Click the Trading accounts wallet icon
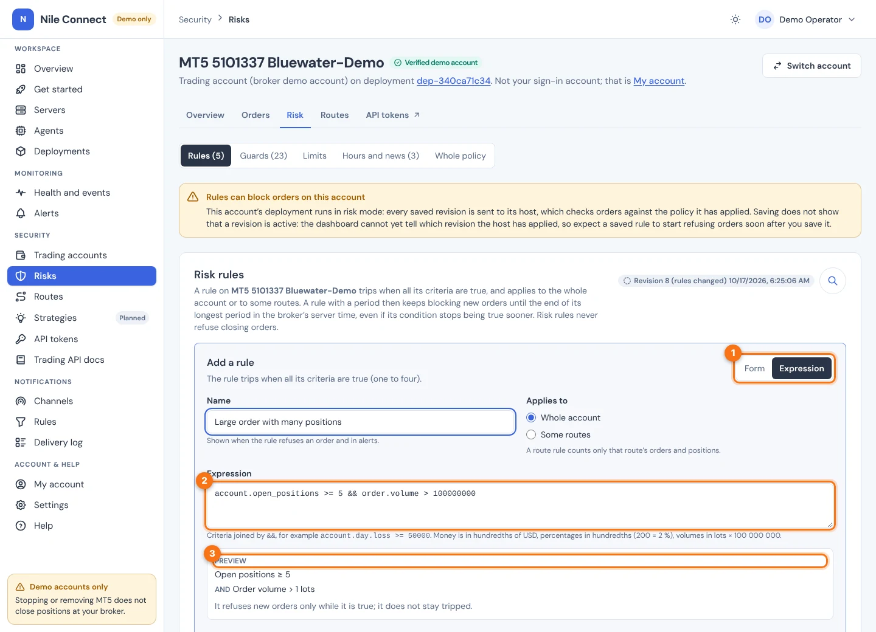This screenshot has height=632, width=876. click(21, 255)
